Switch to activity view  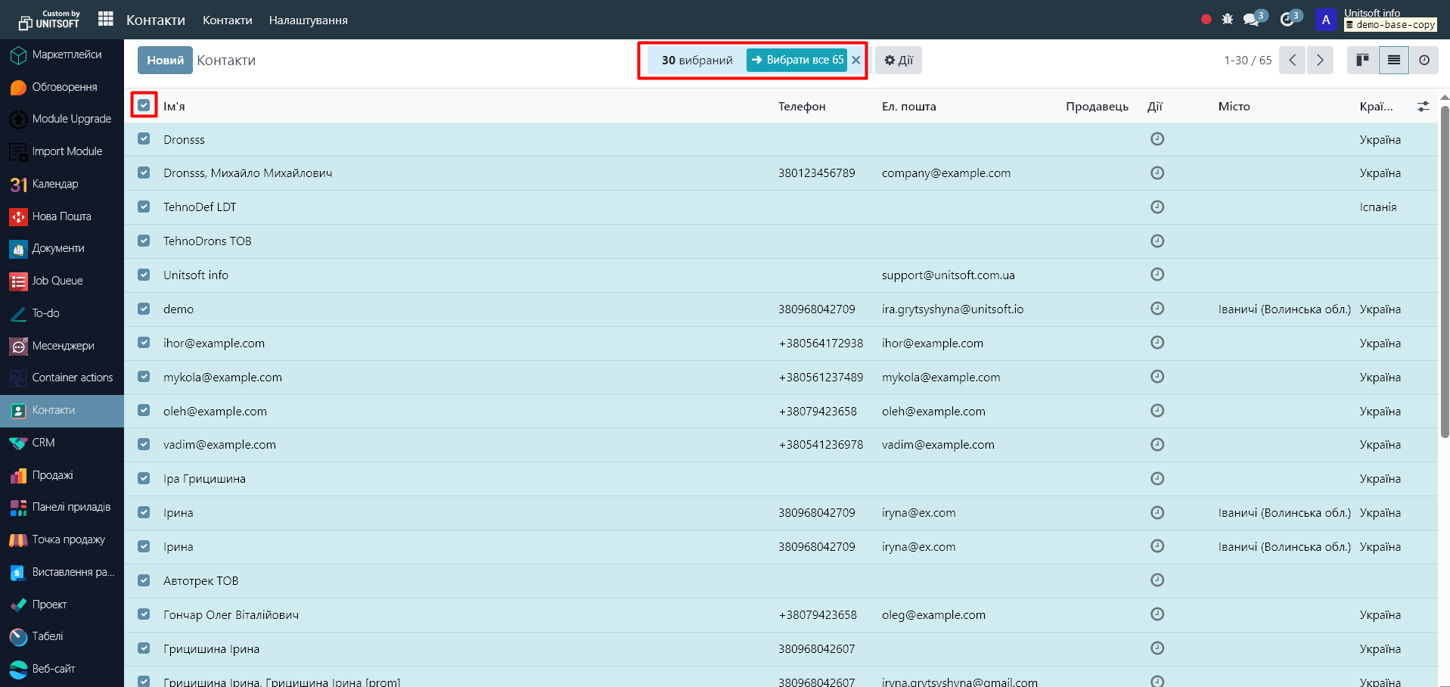click(x=1424, y=61)
